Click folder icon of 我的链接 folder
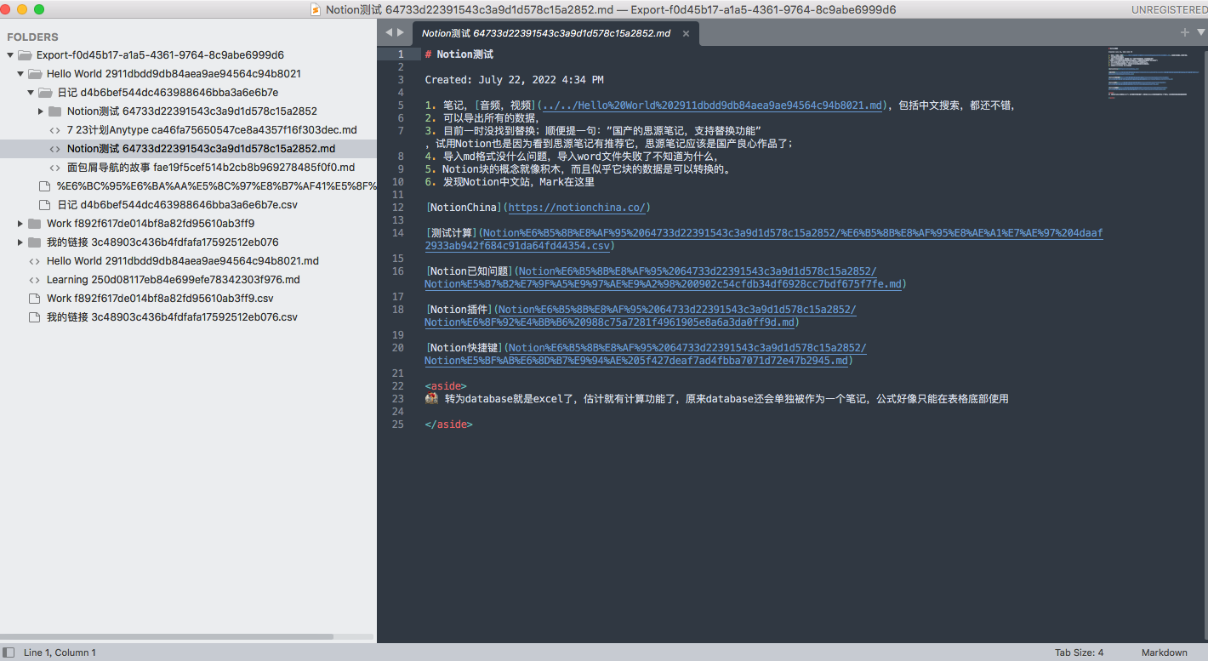 click(34, 242)
